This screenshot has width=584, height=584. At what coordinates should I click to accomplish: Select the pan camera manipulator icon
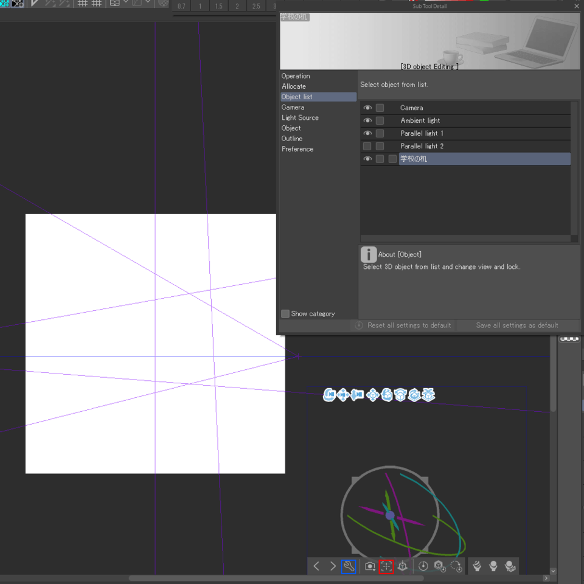pos(343,395)
